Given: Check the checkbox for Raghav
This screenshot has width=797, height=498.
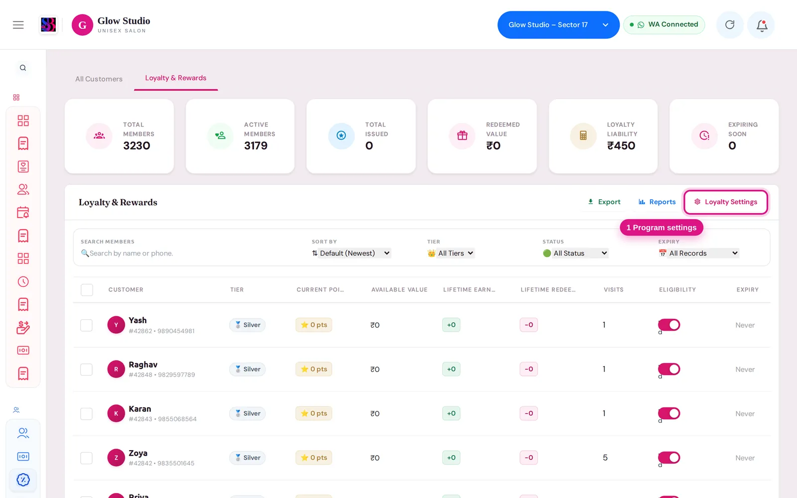Looking at the screenshot, I should (86, 370).
